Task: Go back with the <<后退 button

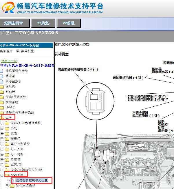Action: (43, 23)
